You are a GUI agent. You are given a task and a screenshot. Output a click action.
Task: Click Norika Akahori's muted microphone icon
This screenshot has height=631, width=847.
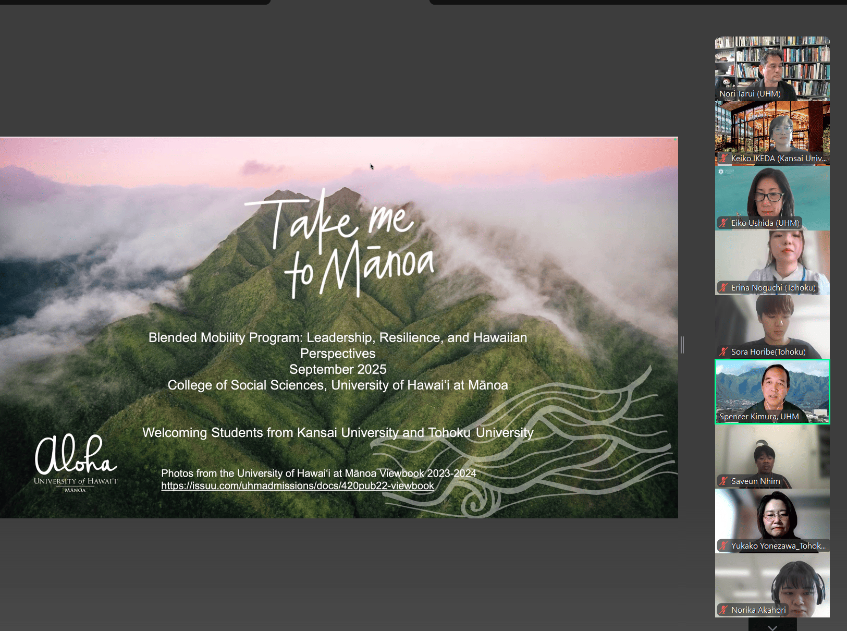(723, 610)
